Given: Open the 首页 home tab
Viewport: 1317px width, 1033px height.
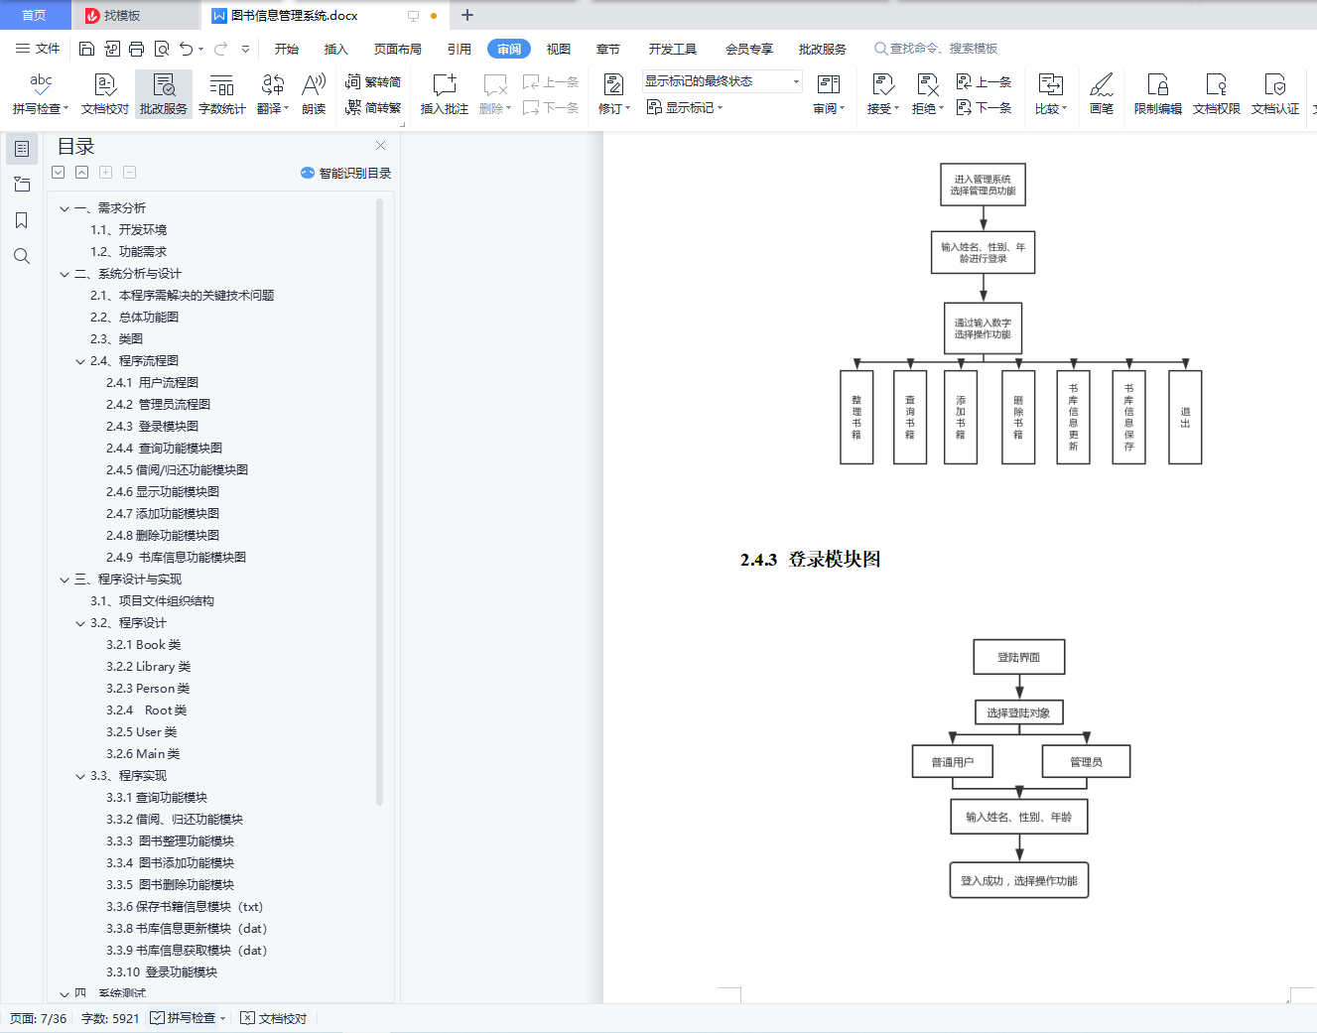Looking at the screenshot, I should tap(35, 15).
